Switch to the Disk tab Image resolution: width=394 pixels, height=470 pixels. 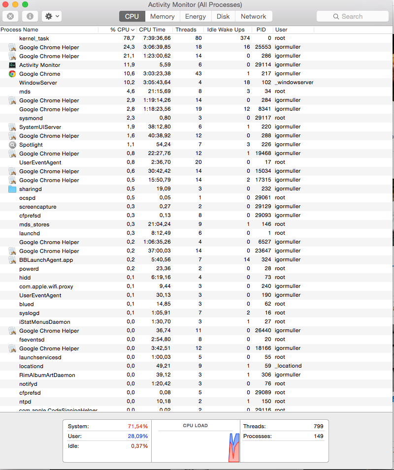coord(223,16)
